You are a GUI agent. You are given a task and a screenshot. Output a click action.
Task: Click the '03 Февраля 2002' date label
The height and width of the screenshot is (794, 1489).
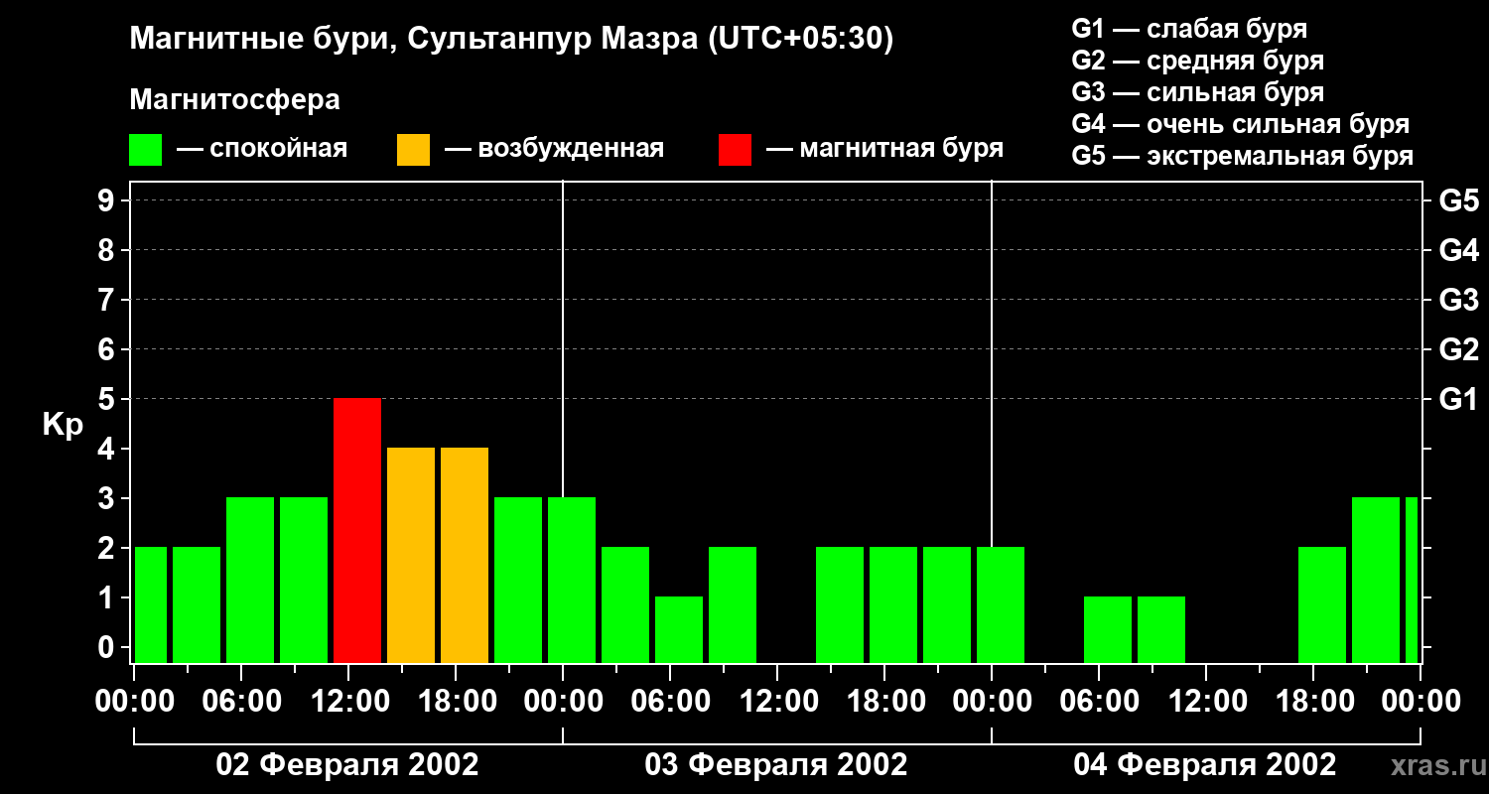(x=776, y=765)
